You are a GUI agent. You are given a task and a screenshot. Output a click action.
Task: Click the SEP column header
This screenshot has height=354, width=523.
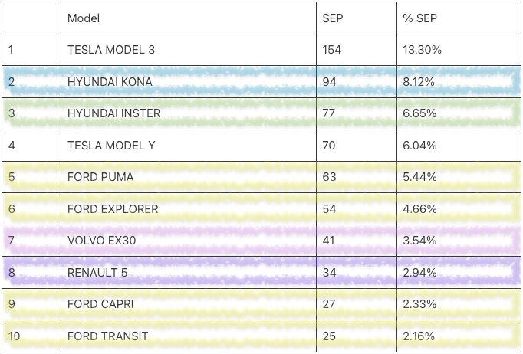tap(332, 18)
